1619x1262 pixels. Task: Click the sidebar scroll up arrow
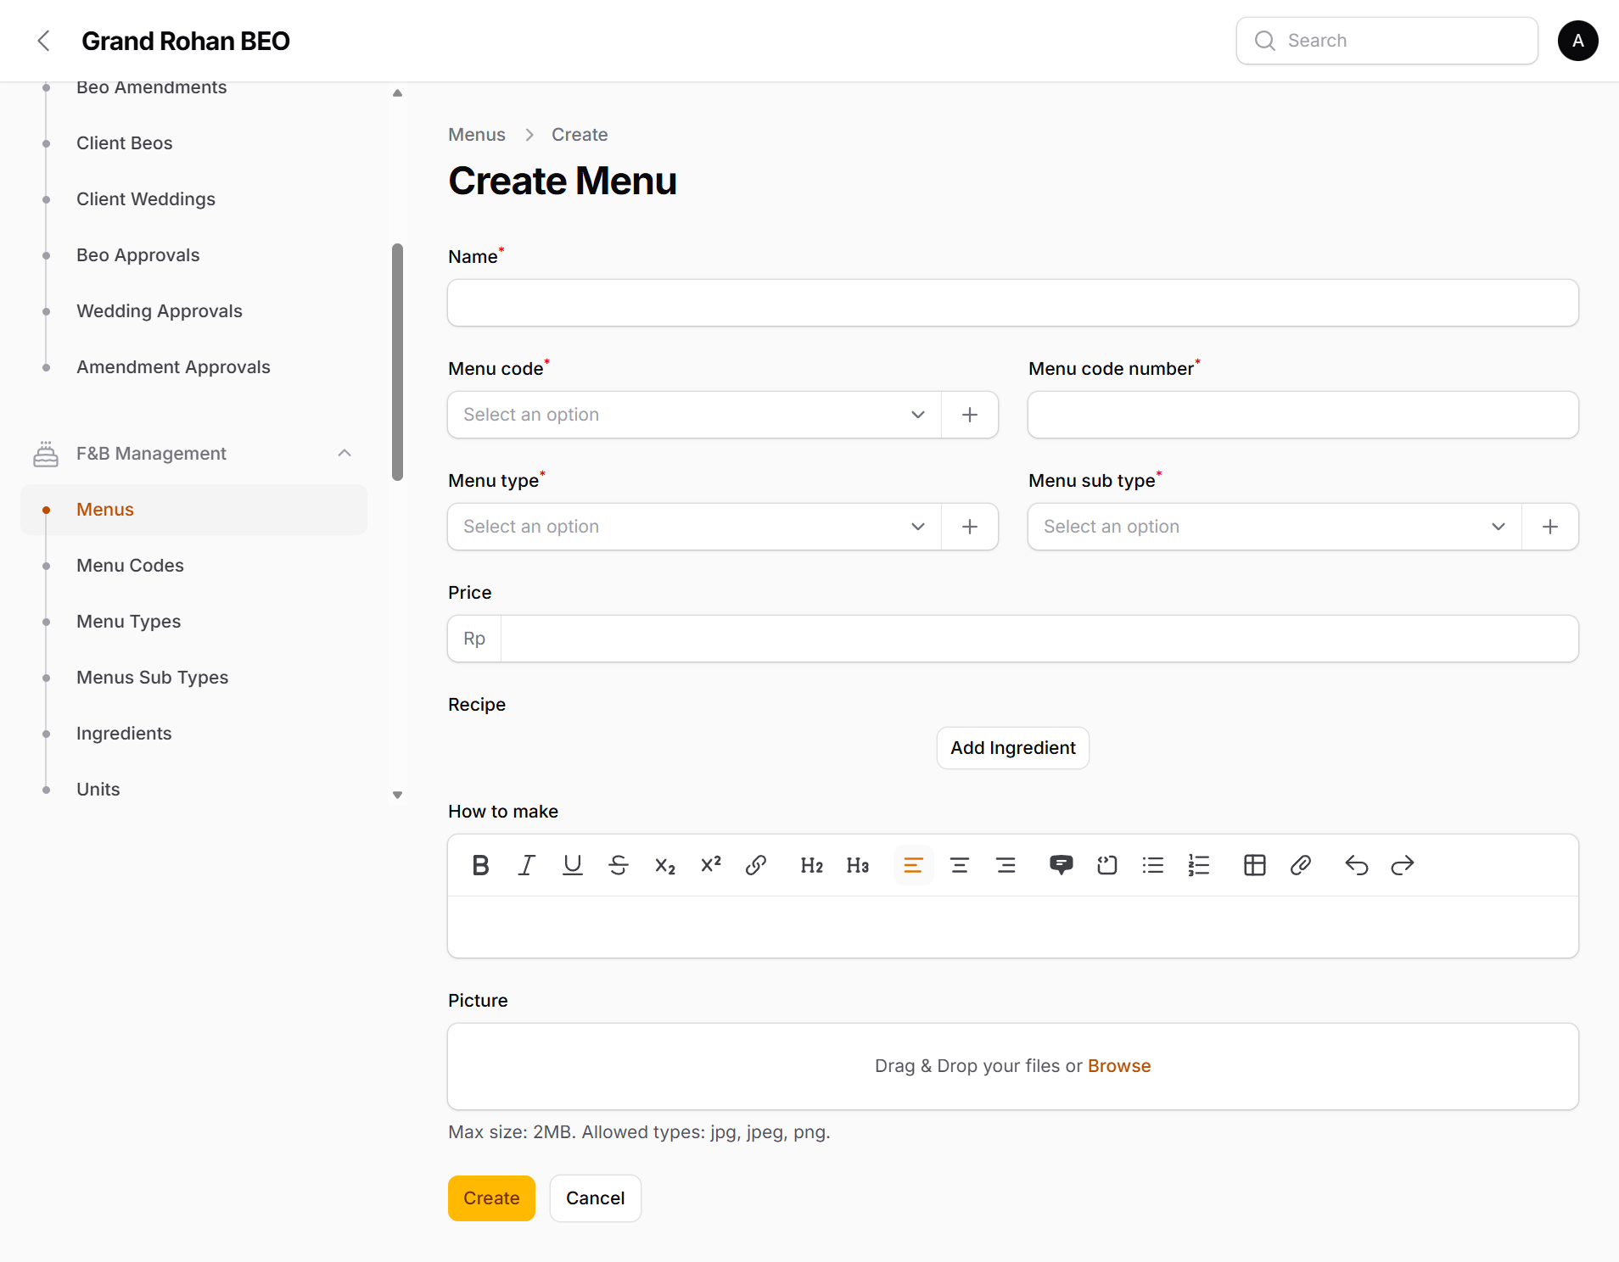tap(397, 93)
